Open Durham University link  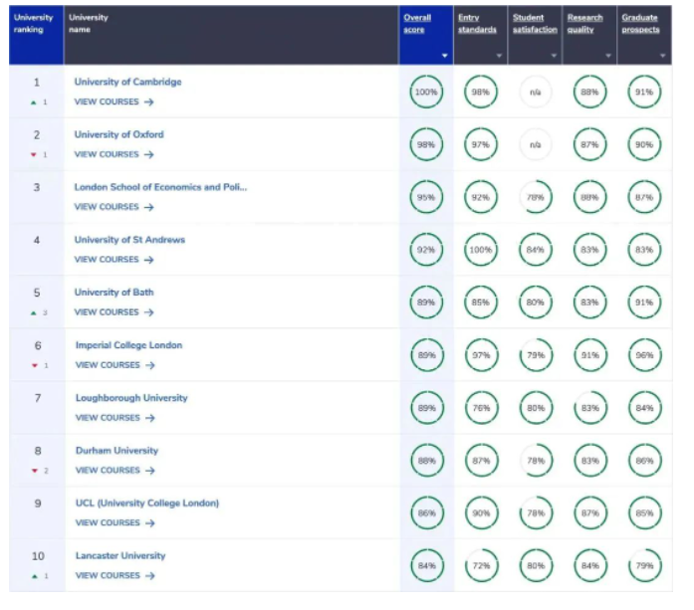(116, 451)
